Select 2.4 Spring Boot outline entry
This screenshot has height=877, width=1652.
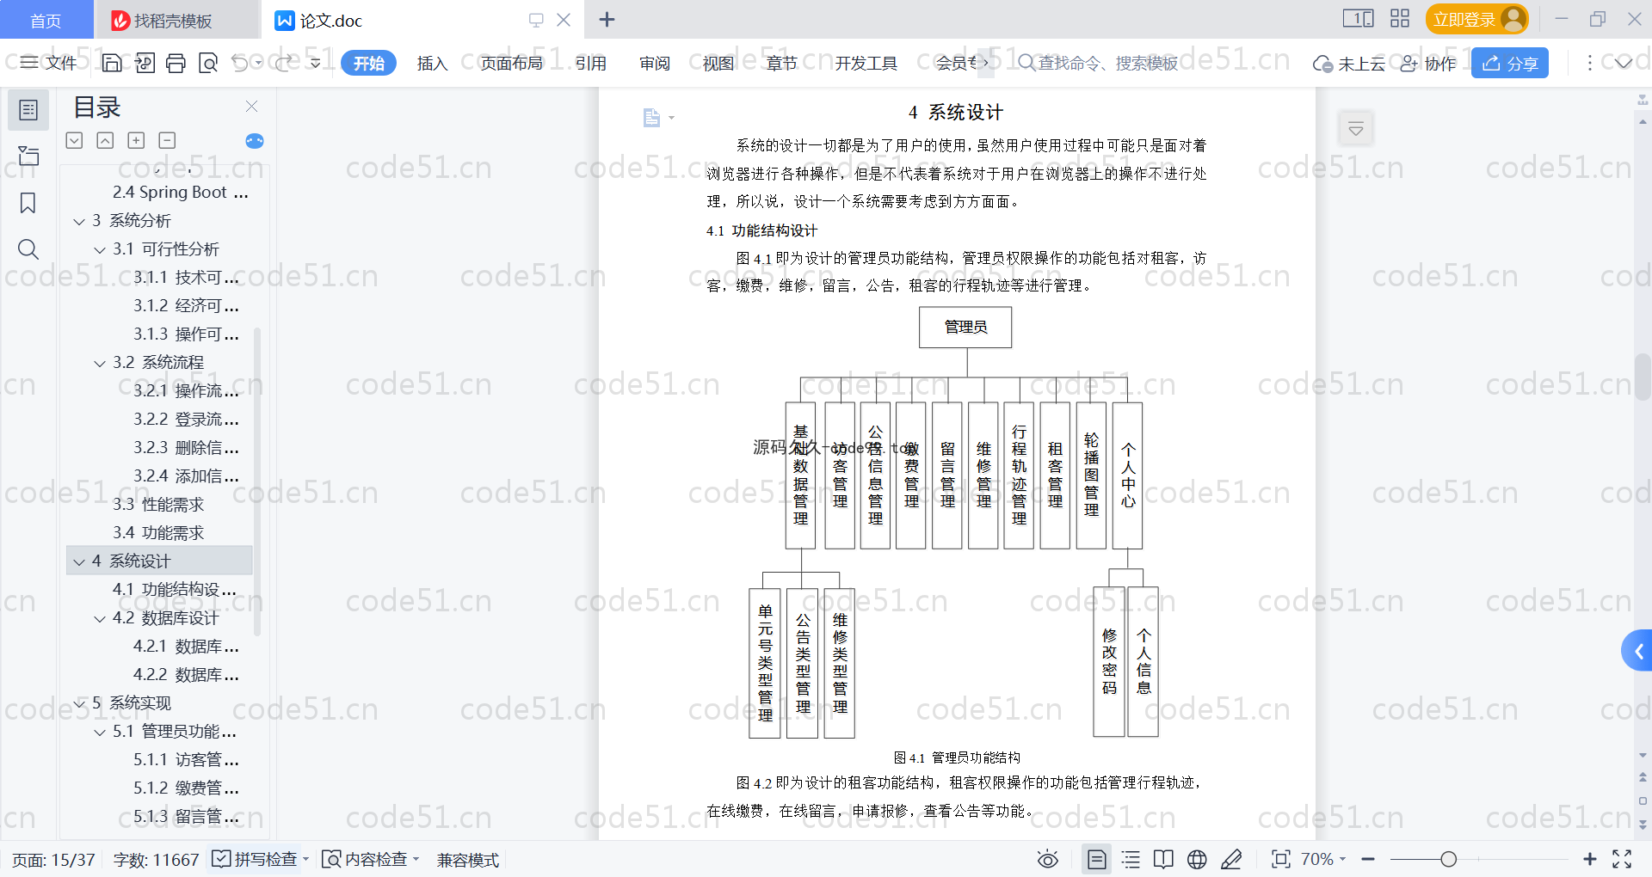(x=181, y=193)
